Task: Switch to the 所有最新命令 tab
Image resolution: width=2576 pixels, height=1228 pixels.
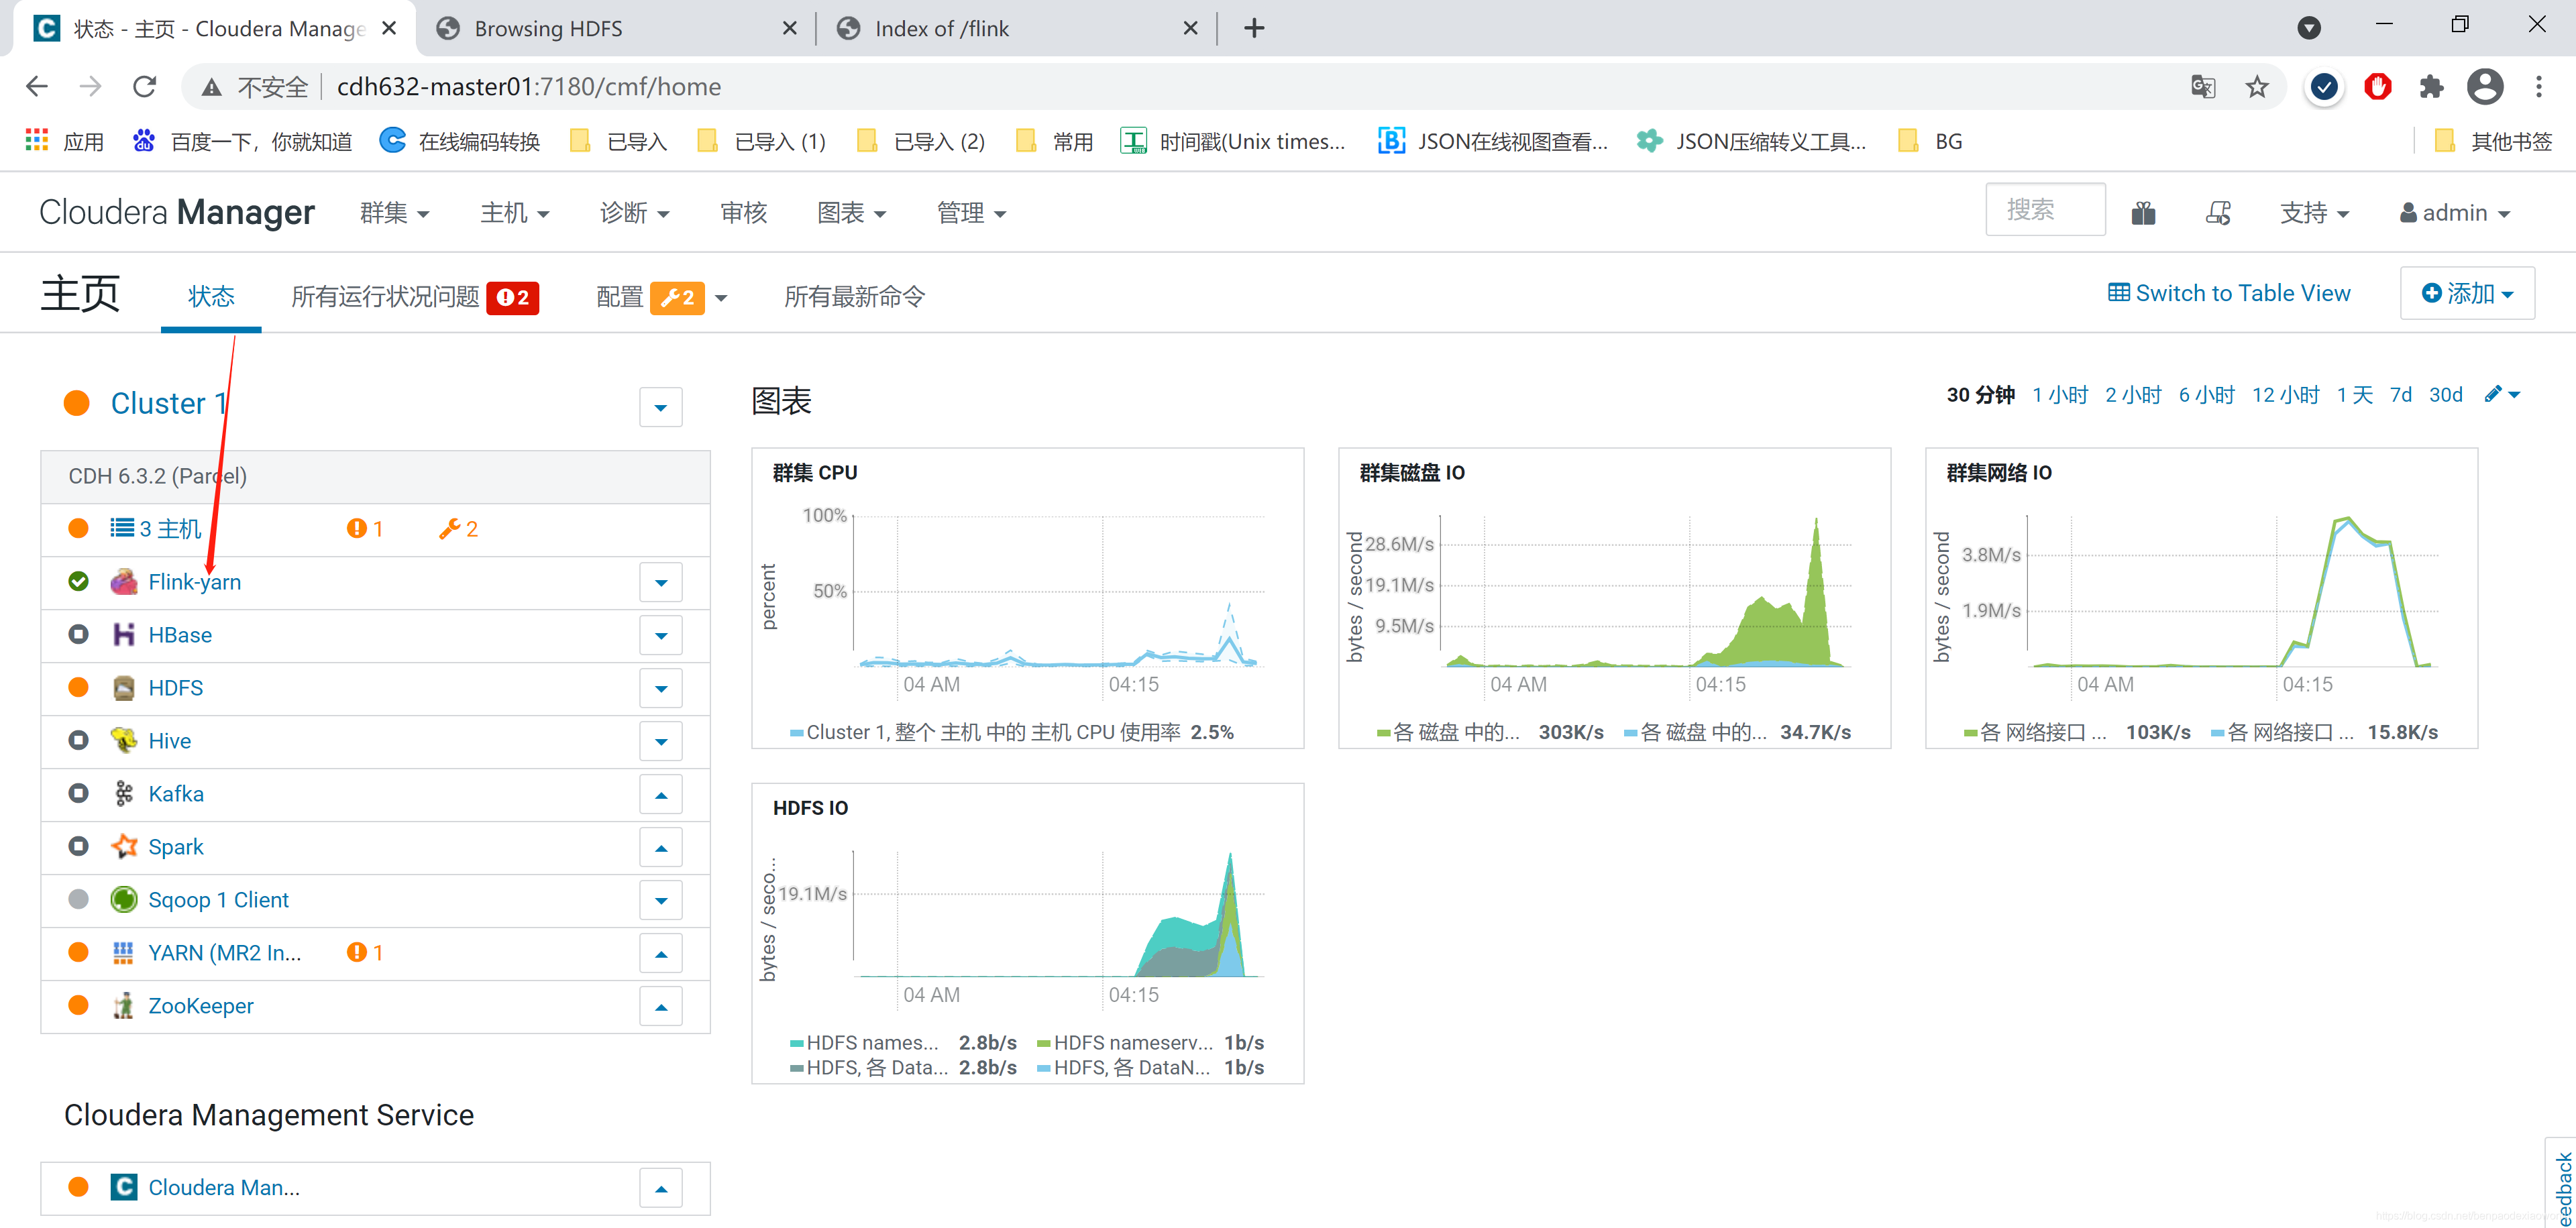Action: pyautogui.click(x=854, y=297)
